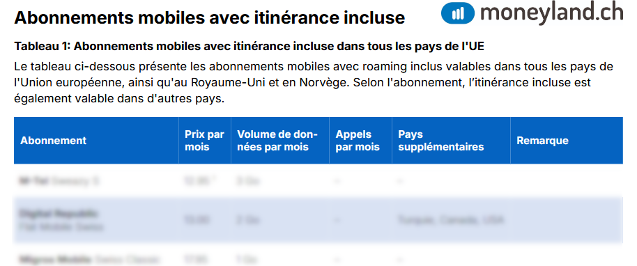Select the Abonnement column header
Image resolution: width=637 pixels, height=266 pixels.
(x=54, y=141)
